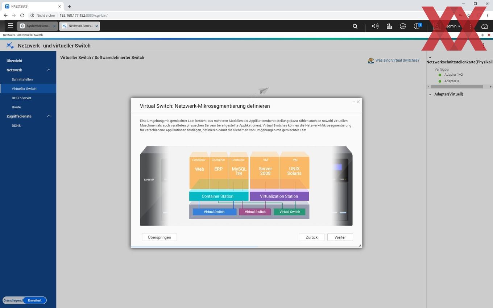Image resolution: width=493 pixels, height=308 pixels.
Task: Open Übersicht in the sidebar
Action: [14, 61]
